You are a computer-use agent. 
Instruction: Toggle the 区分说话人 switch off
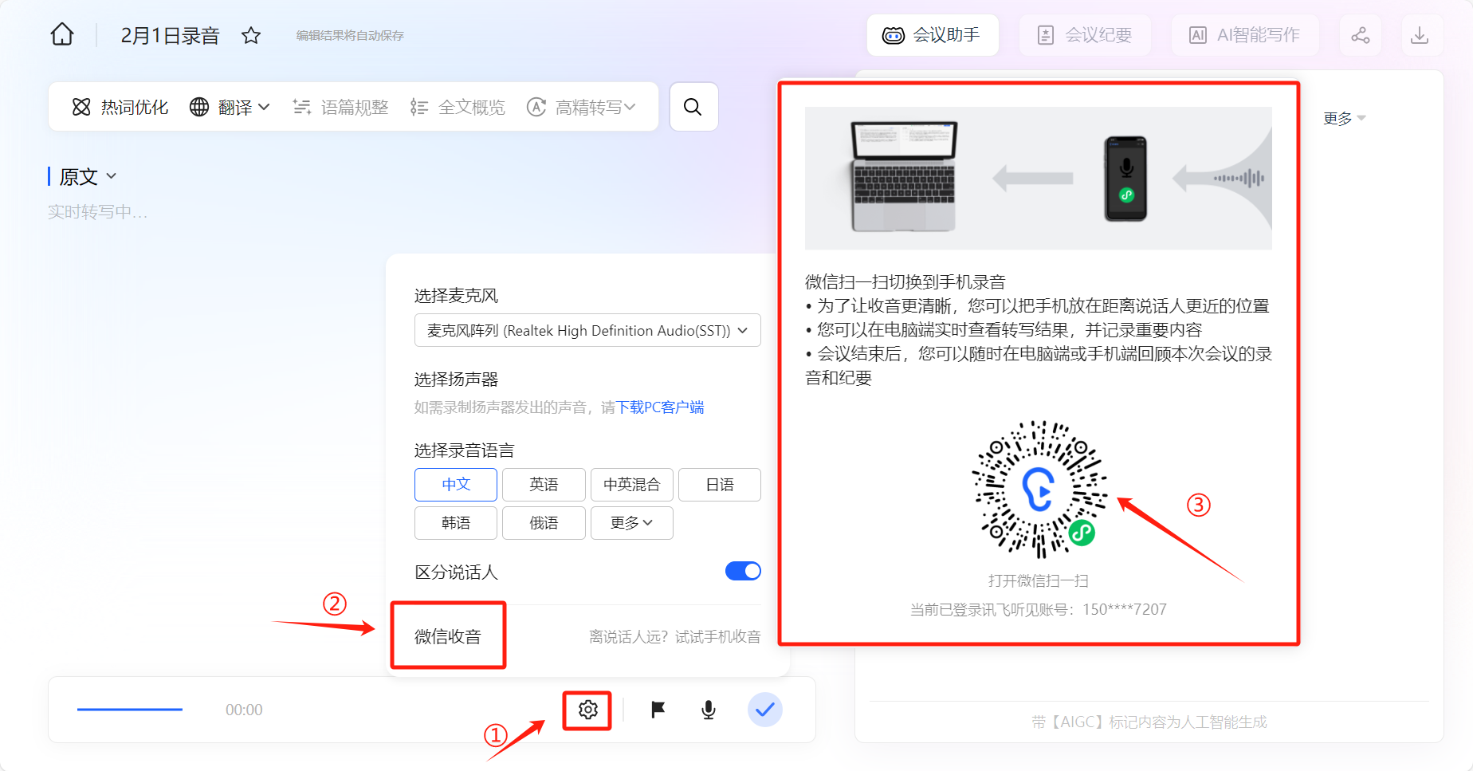click(x=743, y=571)
